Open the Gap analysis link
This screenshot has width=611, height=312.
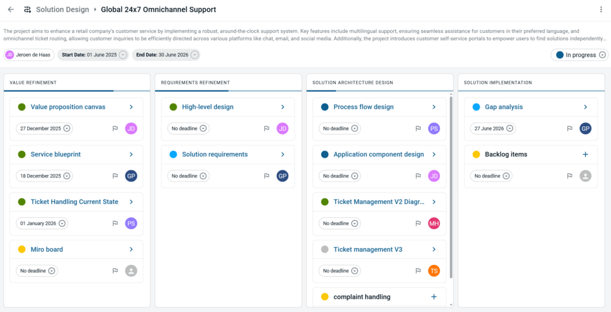504,107
